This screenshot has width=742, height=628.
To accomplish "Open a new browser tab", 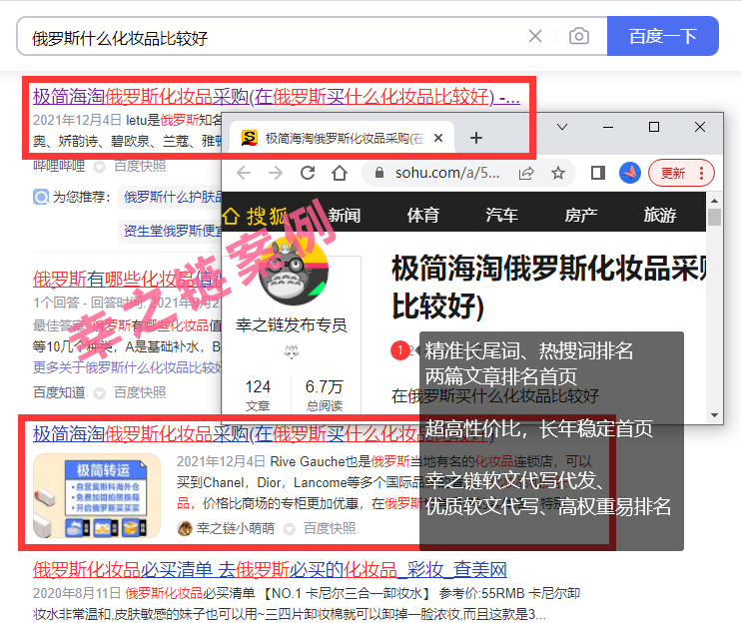I will [x=476, y=138].
